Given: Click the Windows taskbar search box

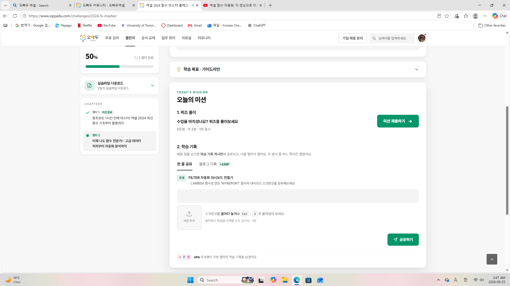Looking at the screenshot, I should 226,280.
